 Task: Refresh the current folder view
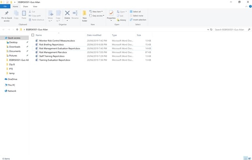point(211,29)
